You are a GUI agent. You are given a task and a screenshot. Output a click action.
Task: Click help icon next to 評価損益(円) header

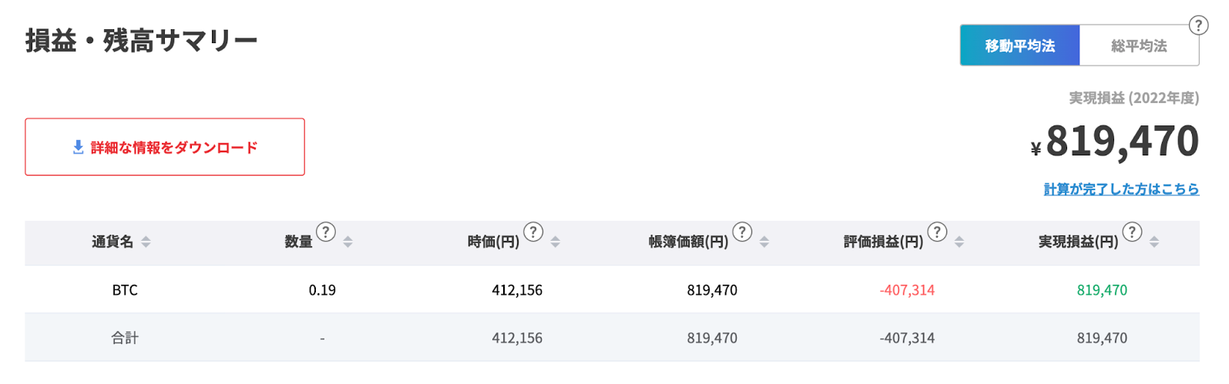pos(937,232)
